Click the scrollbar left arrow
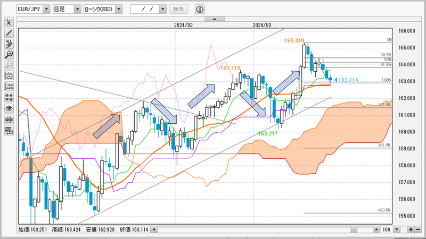 [154, 229]
